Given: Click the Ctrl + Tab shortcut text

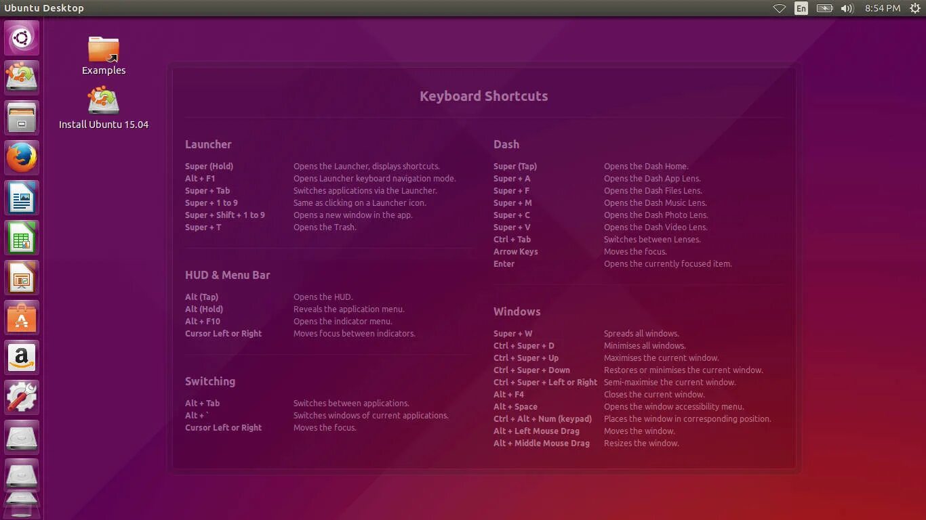Looking at the screenshot, I should click(512, 240).
